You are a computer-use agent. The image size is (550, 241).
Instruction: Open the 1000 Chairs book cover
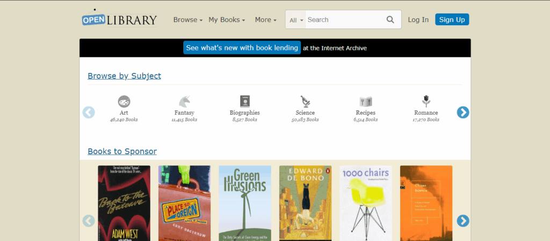pos(365,203)
